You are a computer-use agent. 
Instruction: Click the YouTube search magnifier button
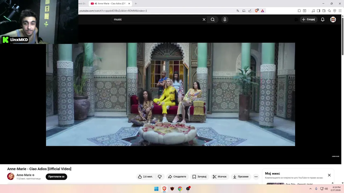213,19
